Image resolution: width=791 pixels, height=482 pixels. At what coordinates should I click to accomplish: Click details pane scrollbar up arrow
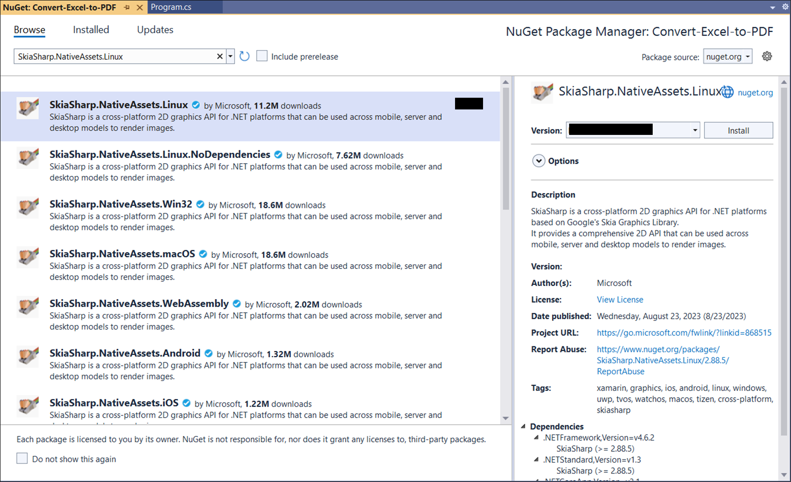point(784,82)
